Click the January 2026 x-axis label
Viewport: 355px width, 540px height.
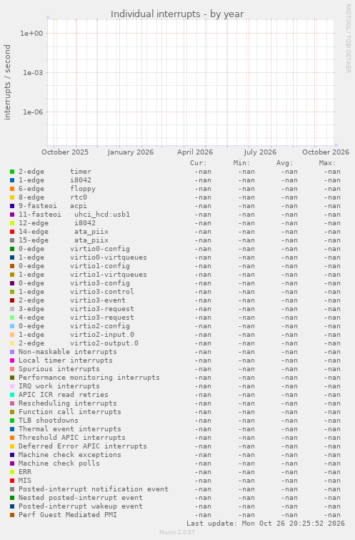tap(131, 152)
